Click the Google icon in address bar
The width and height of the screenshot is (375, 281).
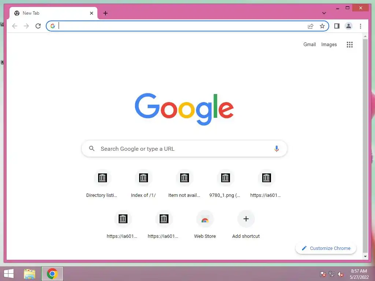point(53,26)
